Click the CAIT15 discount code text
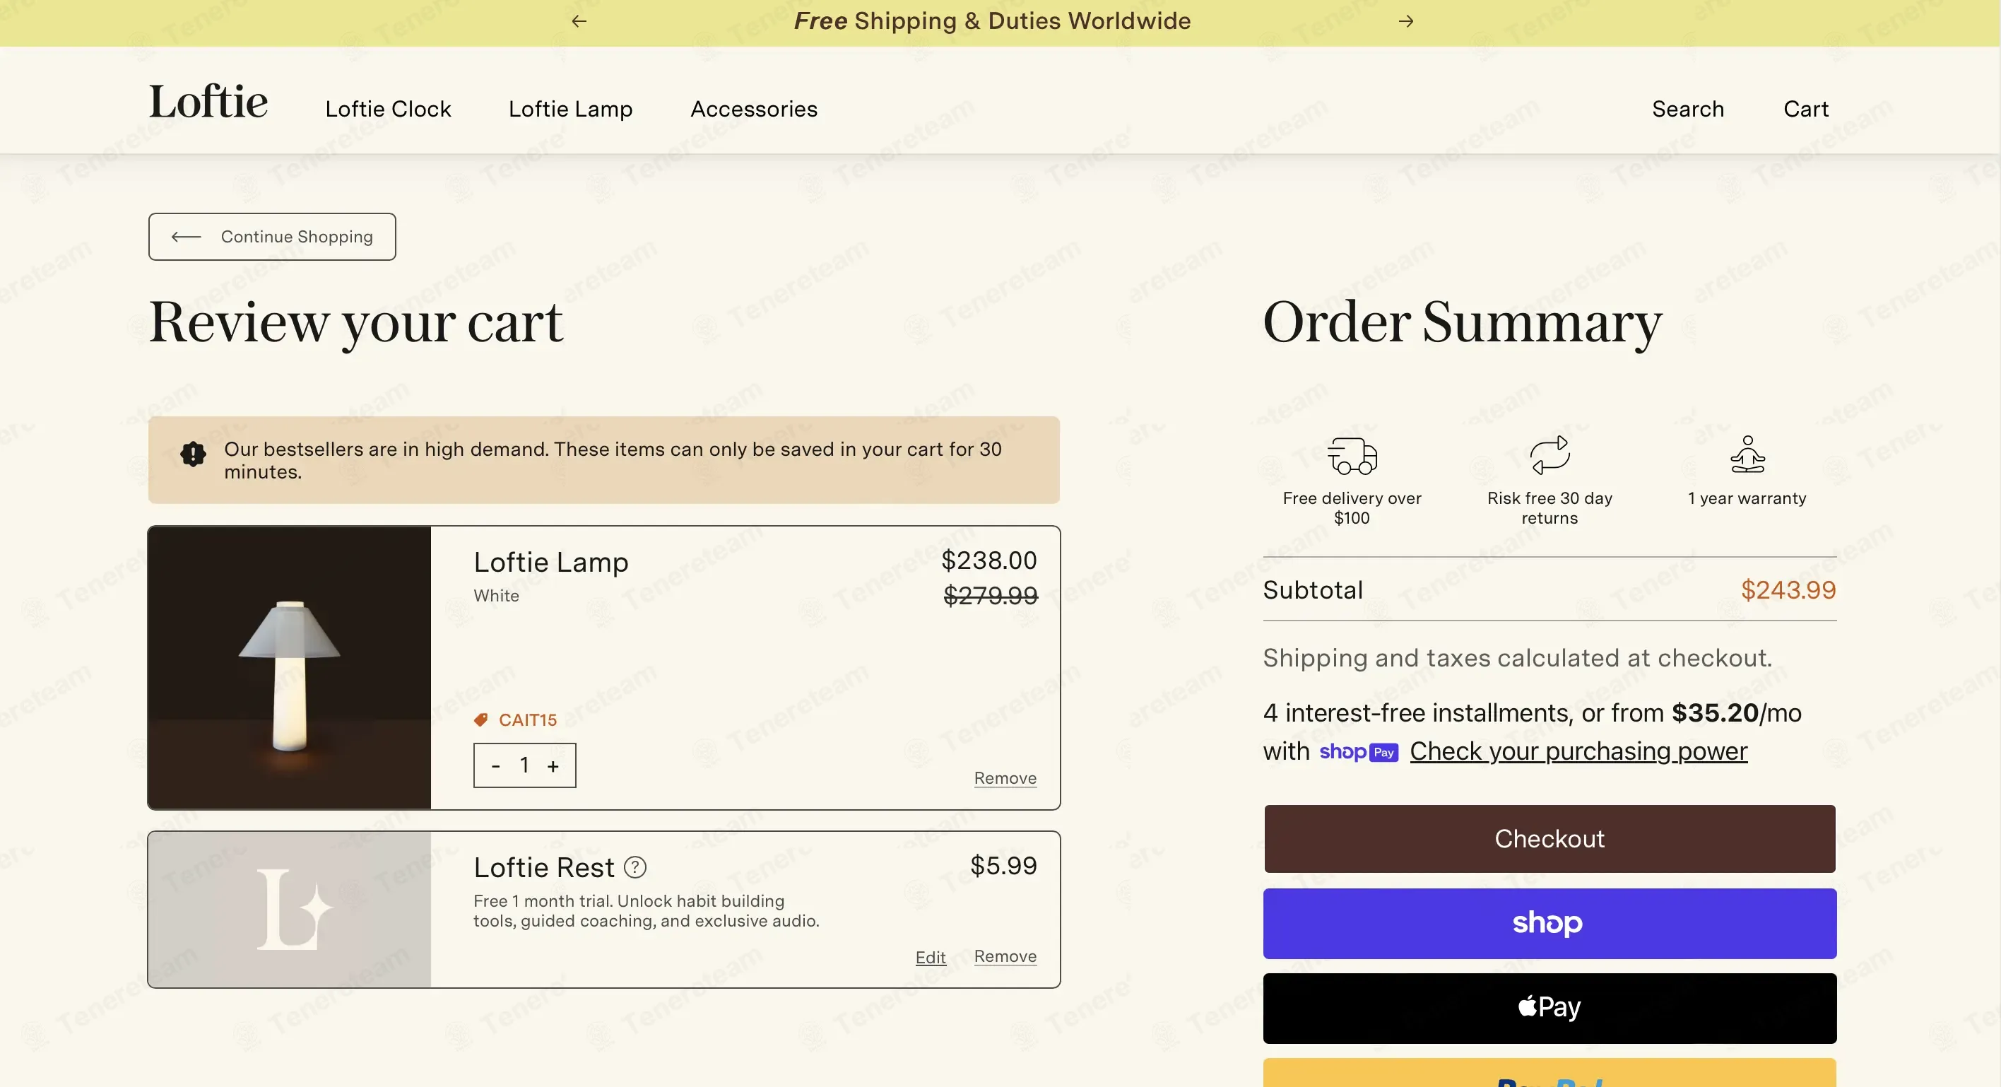Screen dimensions: 2001x1087 click(x=527, y=720)
